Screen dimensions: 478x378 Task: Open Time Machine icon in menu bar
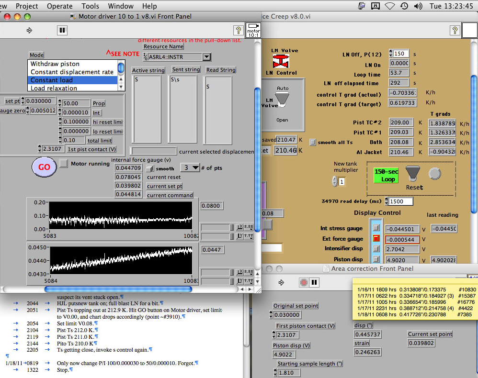tap(404, 6)
